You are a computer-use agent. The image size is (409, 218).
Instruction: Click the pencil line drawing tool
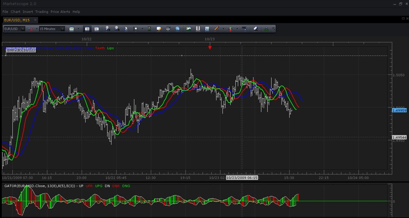[216, 29]
